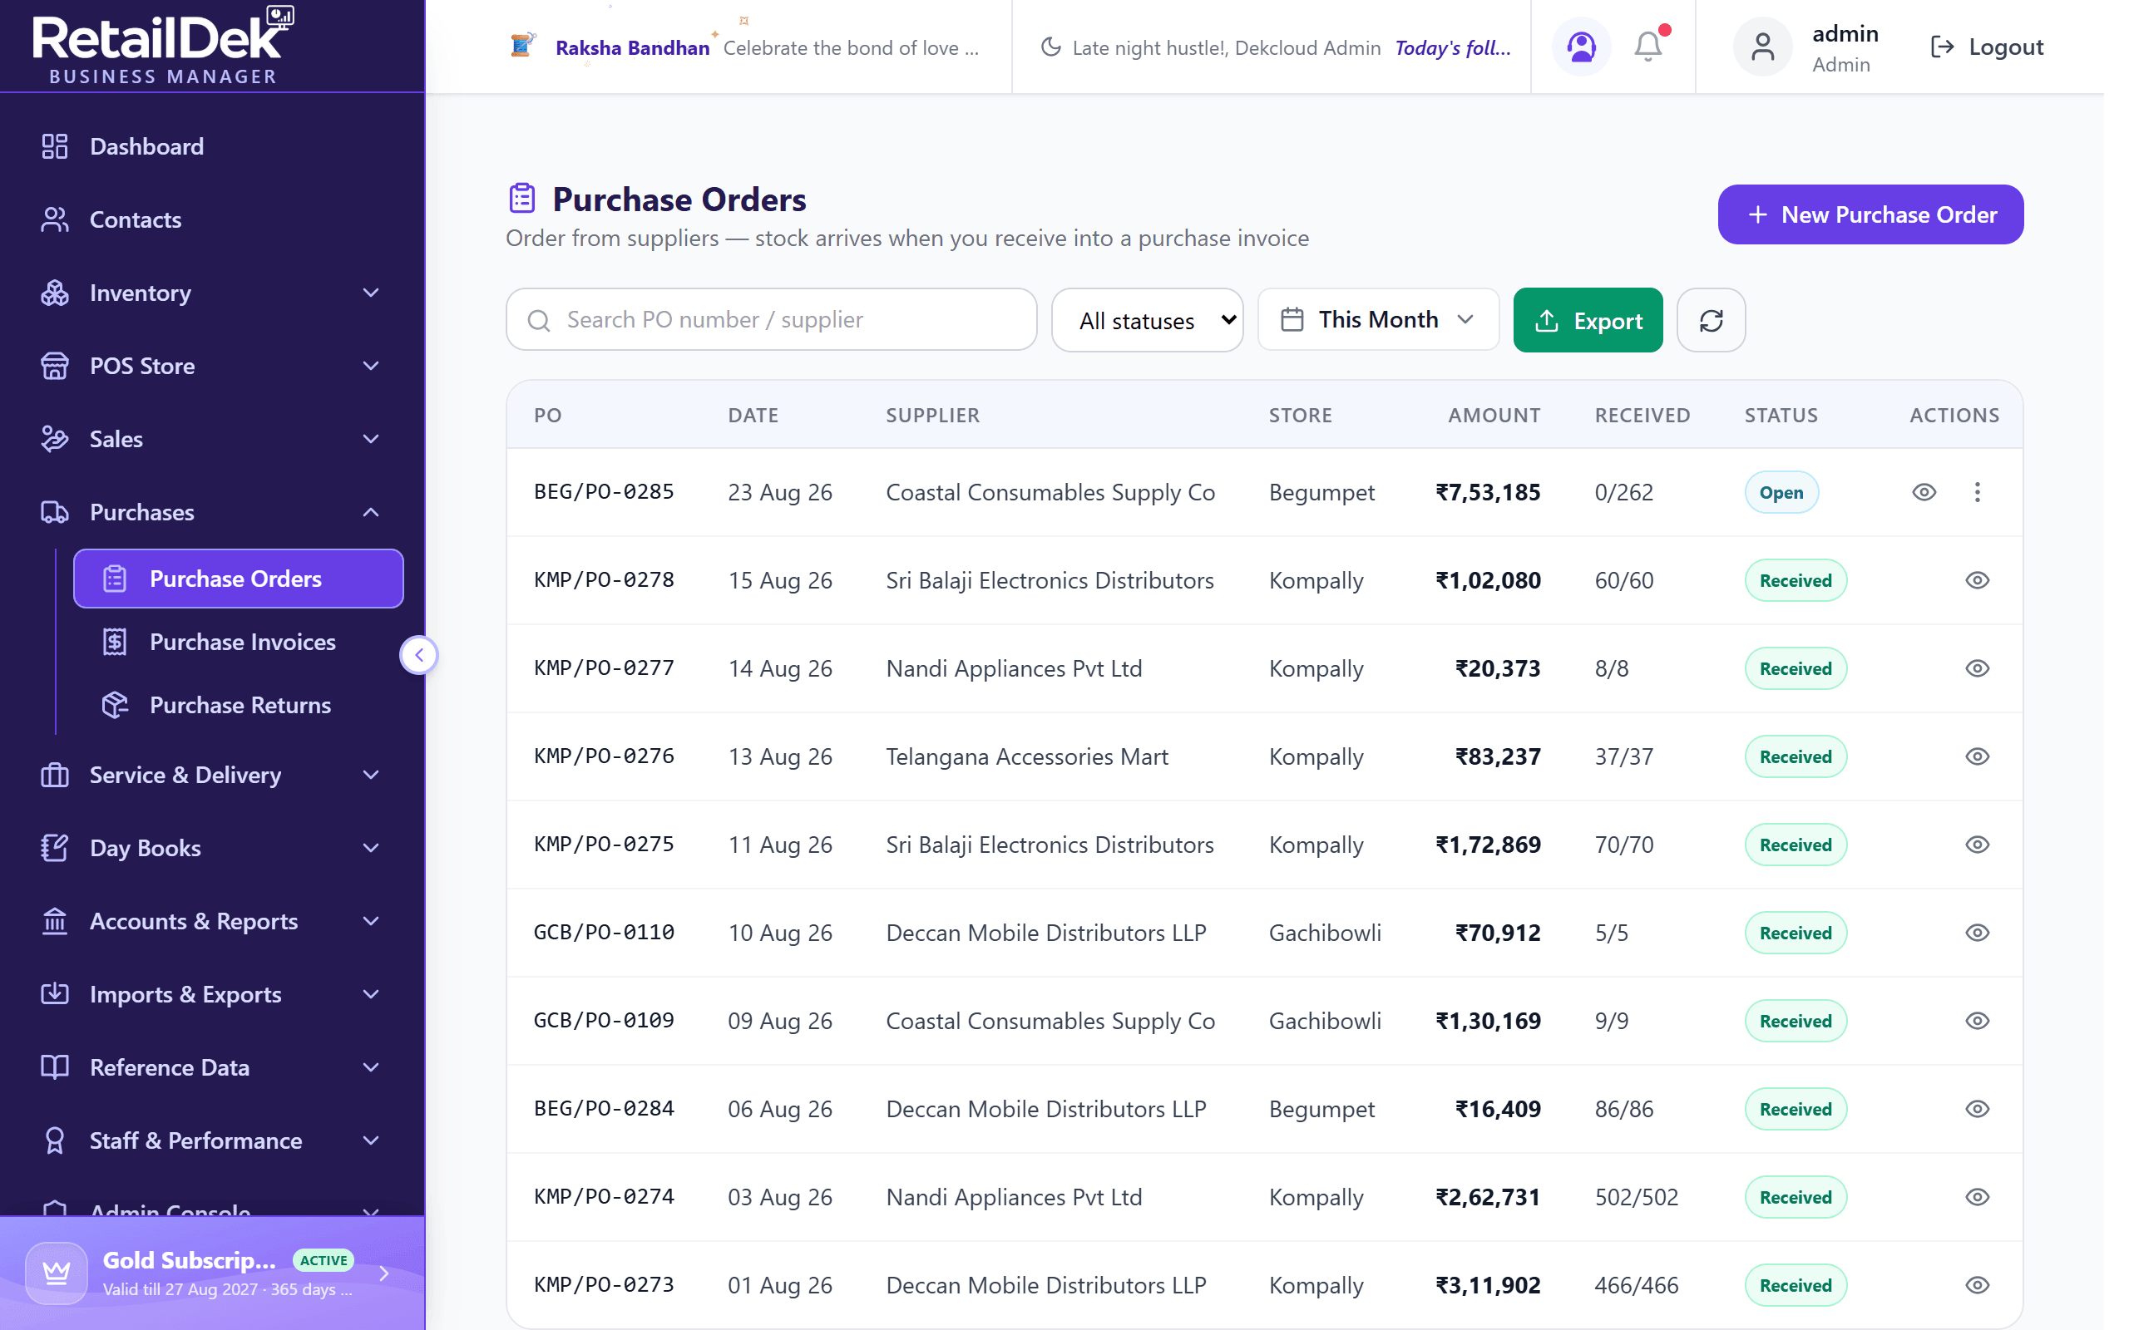The height and width of the screenshot is (1330, 2129).
Task: Open the All statuses dropdown
Action: pos(1147,320)
